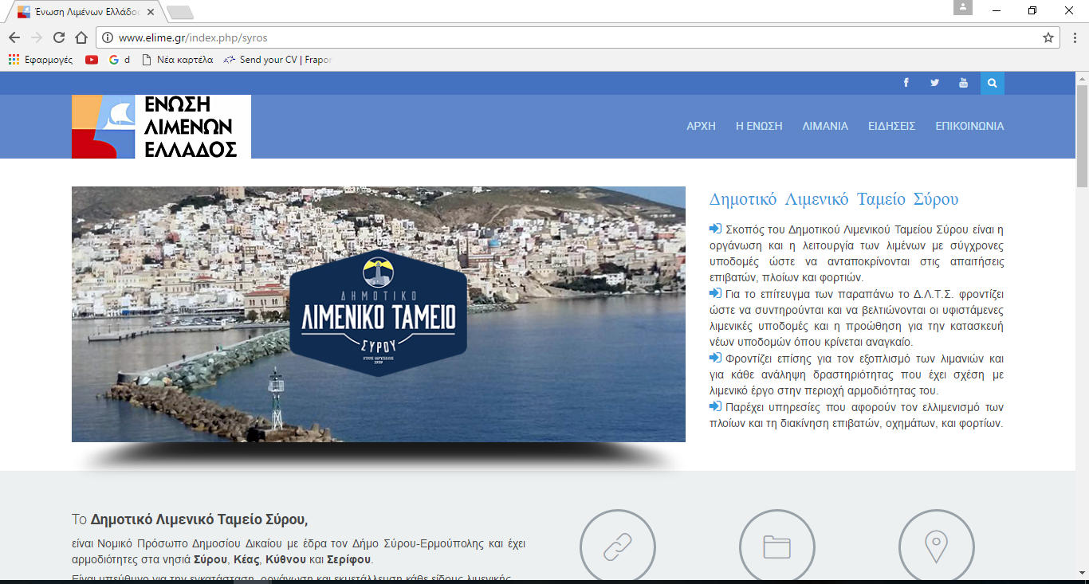Open the site search magnifier icon
1089x584 pixels.
pyautogui.click(x=992, y=83)
